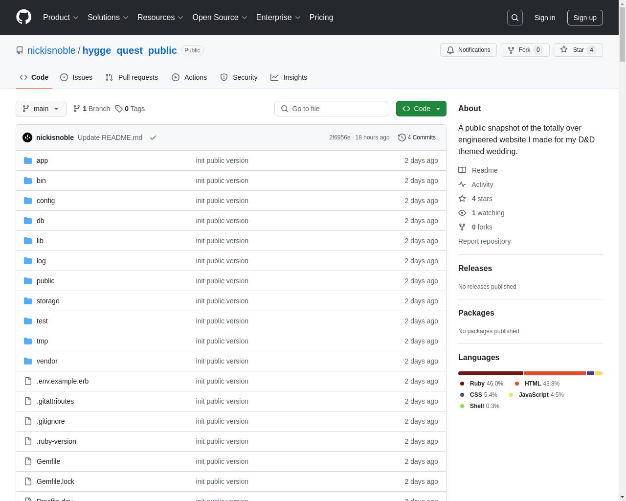The width and height of the screenshot is (626, 501).
Task: Click the repository icon beside nickisnoble
Action: pos(20,50)
